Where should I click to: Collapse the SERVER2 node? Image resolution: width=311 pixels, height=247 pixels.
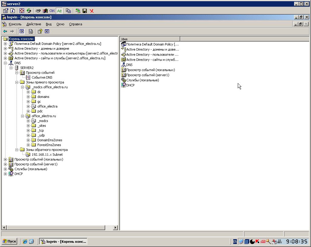[x=11, y=68]
